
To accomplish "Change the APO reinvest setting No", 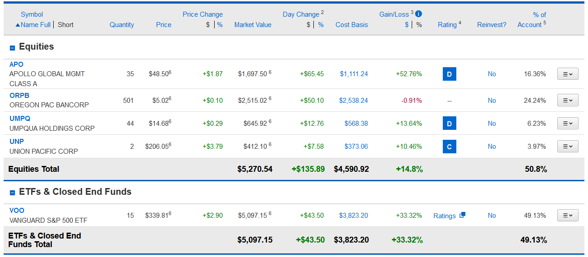I will coord(492,74).
